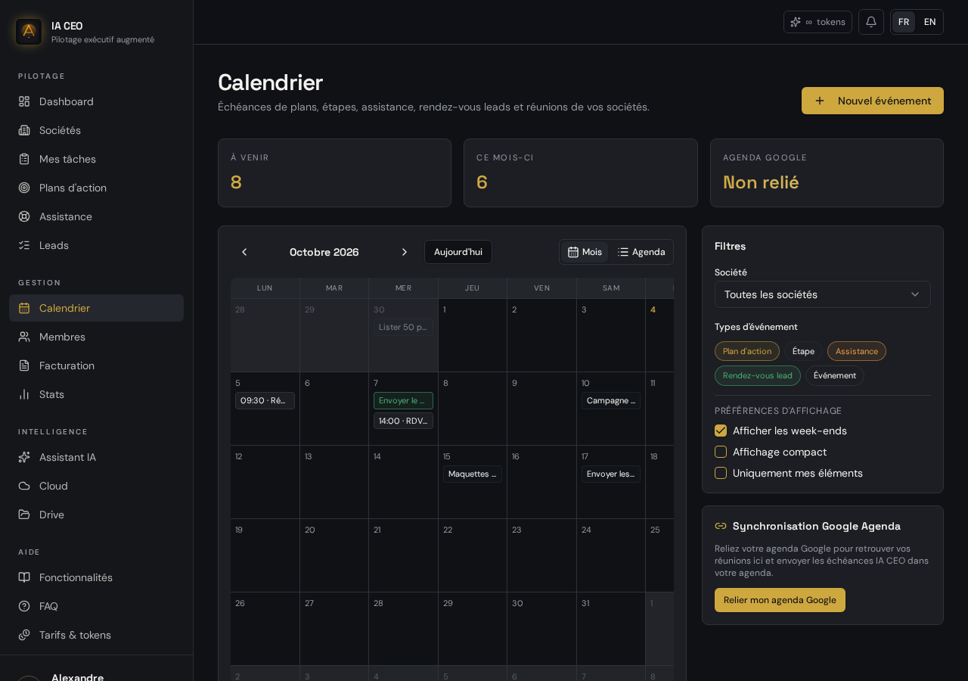
Task: Enable Affichage compact checkbox
Action: point(721,452)
